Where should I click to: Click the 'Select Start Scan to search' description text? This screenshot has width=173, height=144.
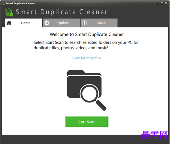86,45
